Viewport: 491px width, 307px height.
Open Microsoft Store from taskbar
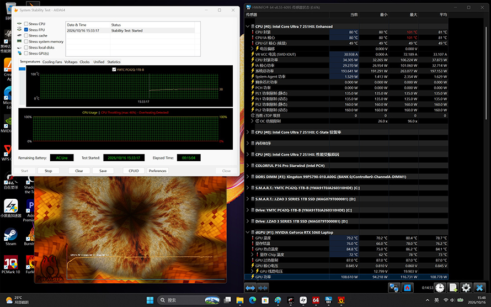pos(265,300)
